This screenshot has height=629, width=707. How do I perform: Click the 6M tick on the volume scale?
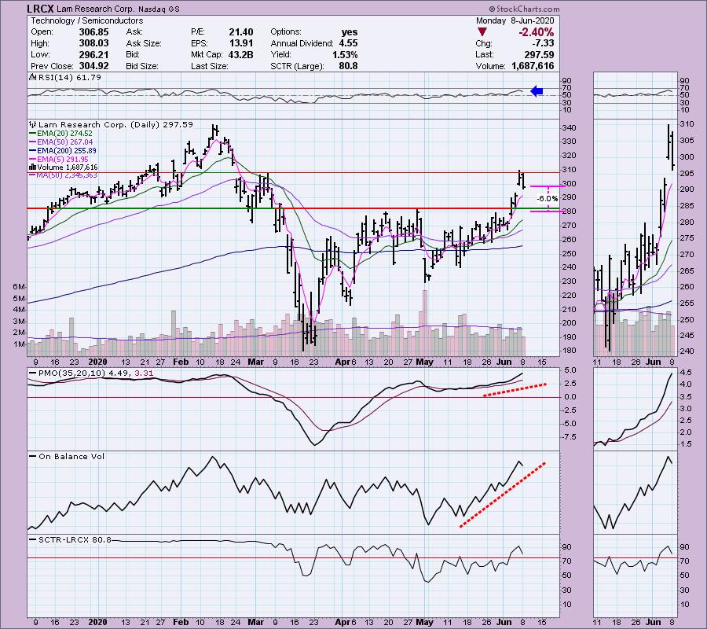click(x=20, y=287)
